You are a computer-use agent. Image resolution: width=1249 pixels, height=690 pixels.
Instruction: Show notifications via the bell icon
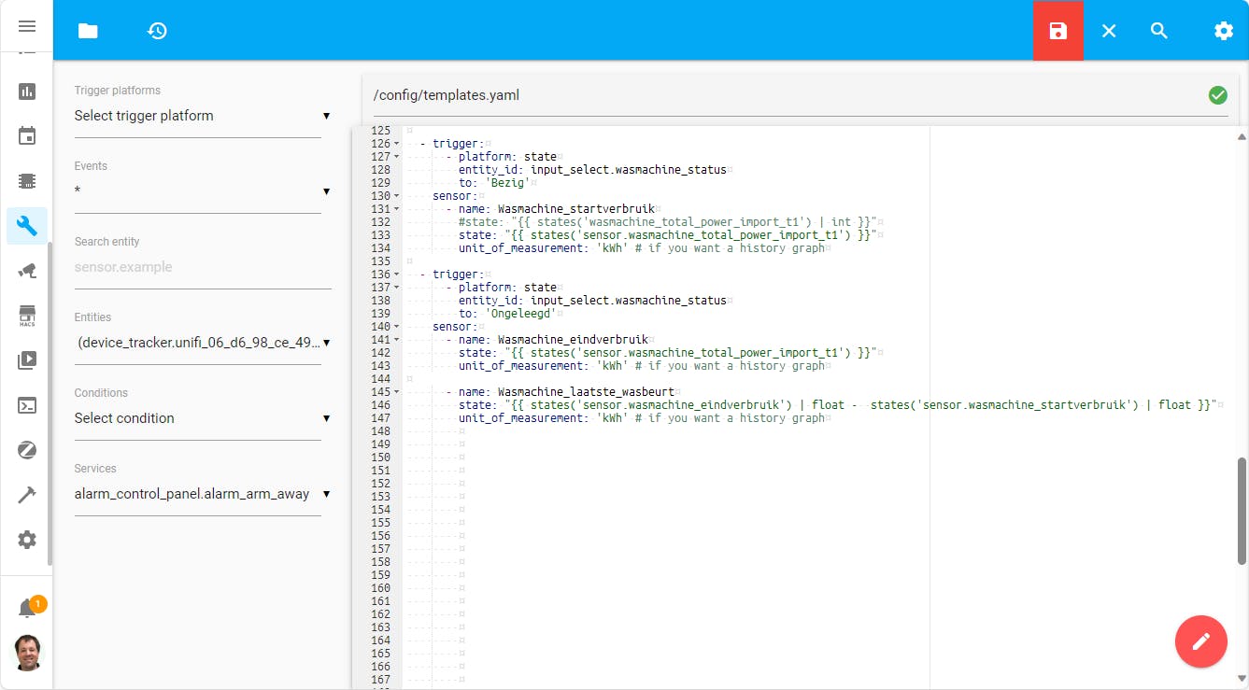[27, 609]
